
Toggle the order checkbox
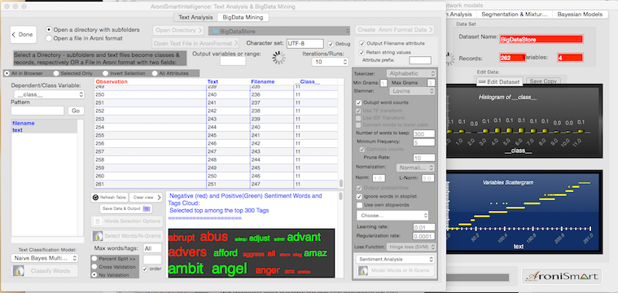(146, 269)
